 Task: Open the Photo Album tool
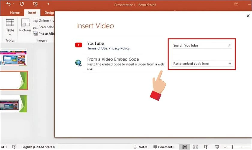click(x=43, y=34)
